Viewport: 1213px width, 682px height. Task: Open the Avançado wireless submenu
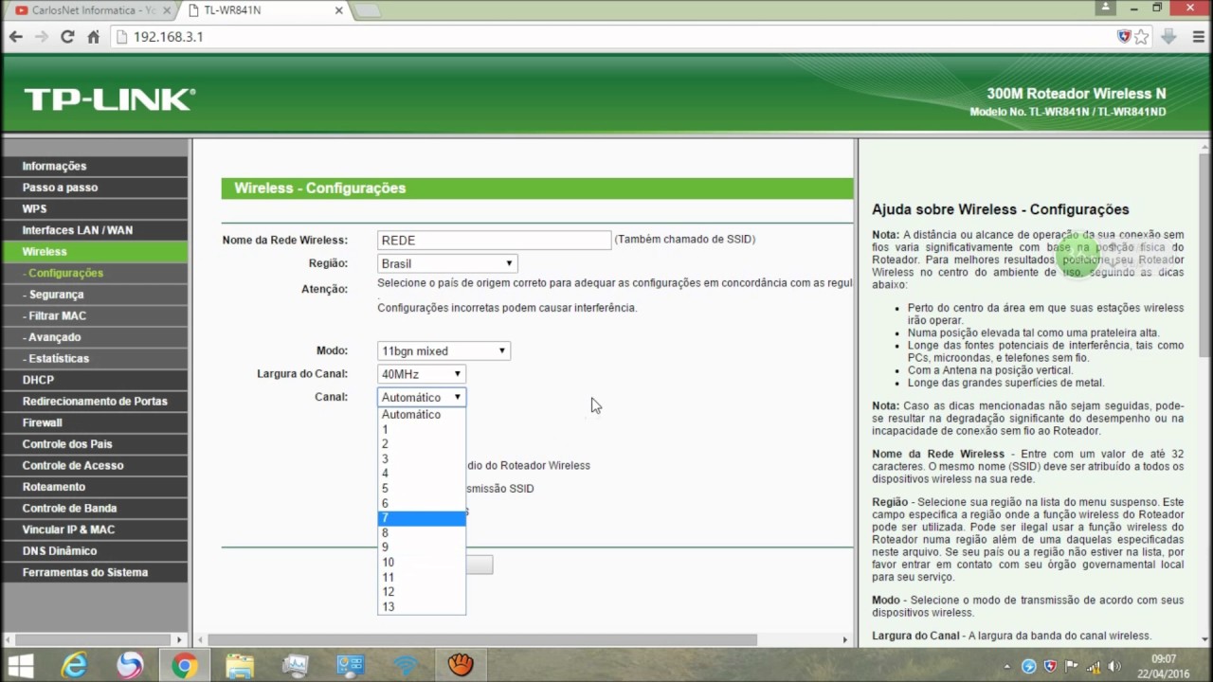[95, 337]
